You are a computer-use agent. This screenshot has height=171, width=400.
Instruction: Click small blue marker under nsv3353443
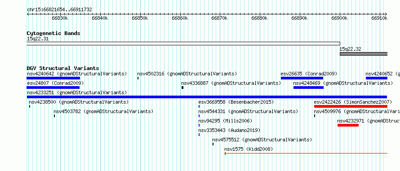(x=199, y=135)
